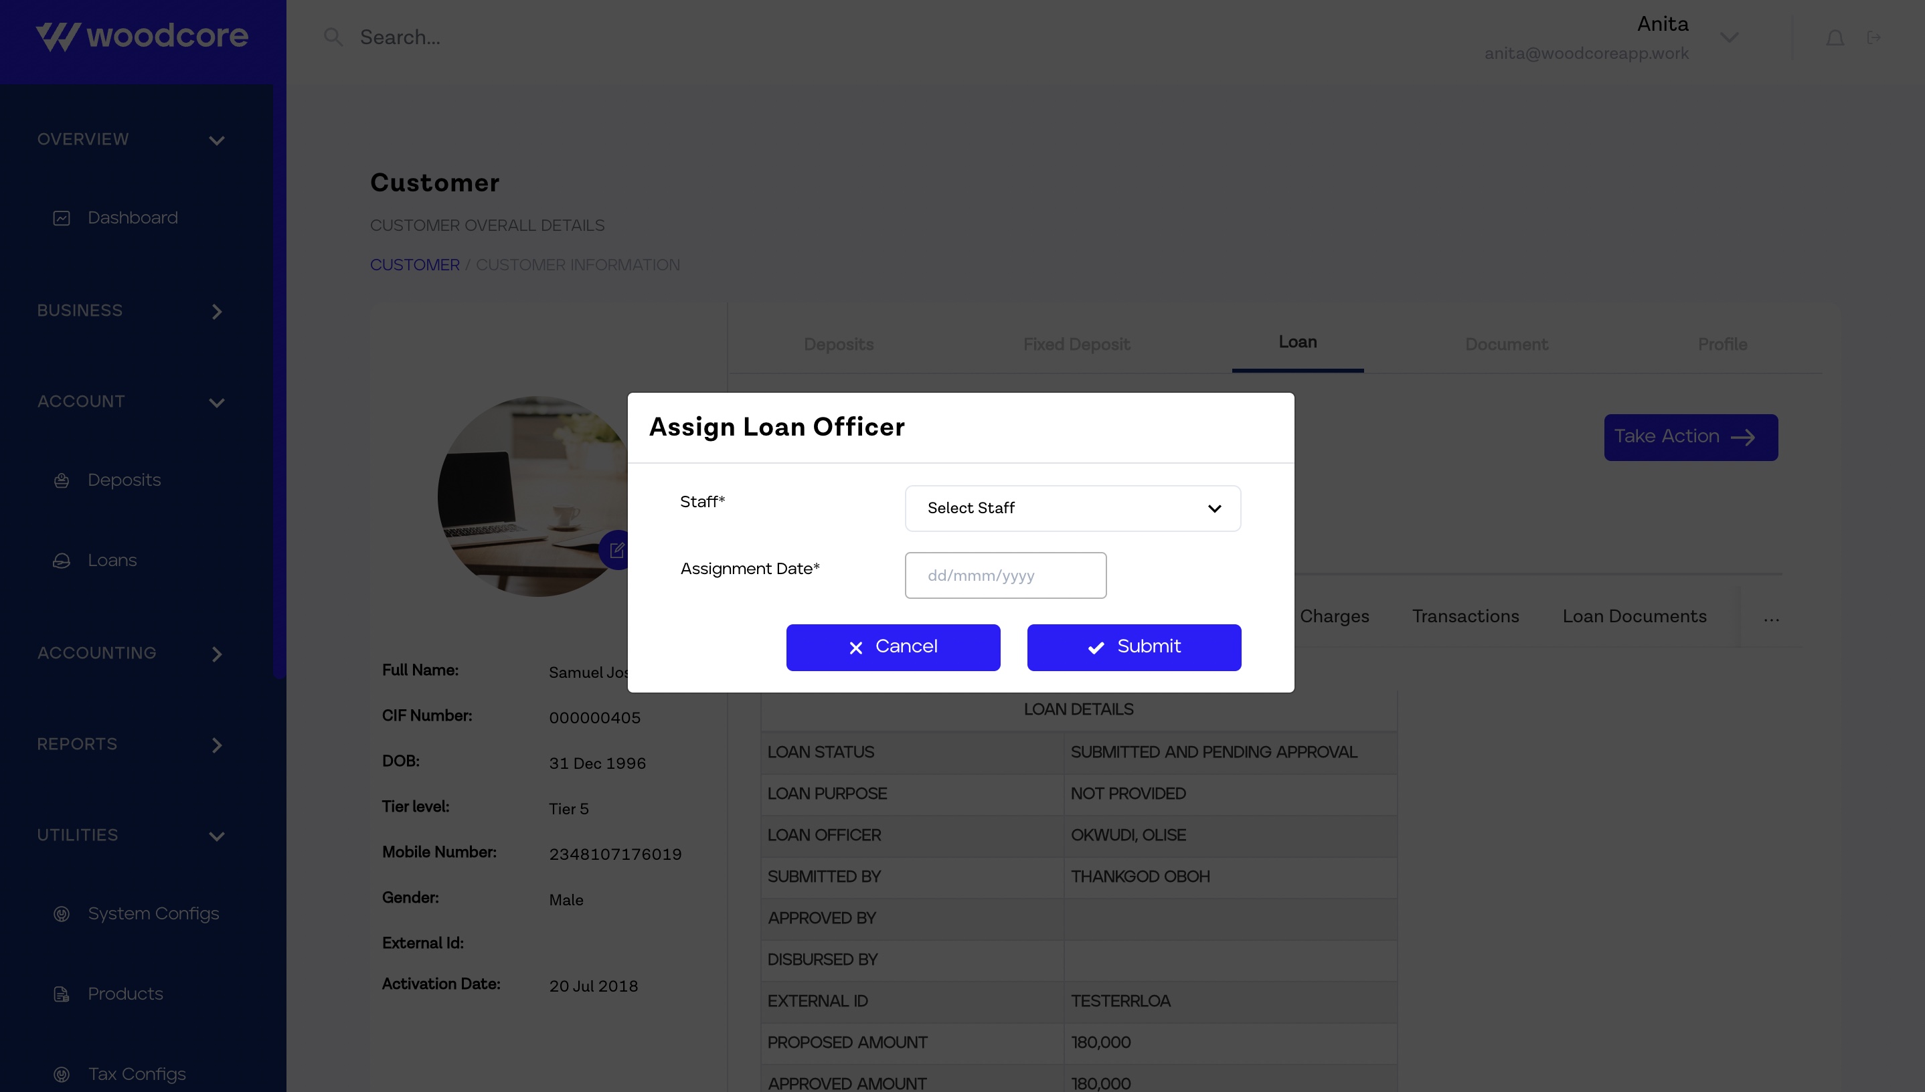The width and height of the screenshot is (1925, 1092).
Task: Click the Dashboard chart icon in the sidebar
Action: 62,218
